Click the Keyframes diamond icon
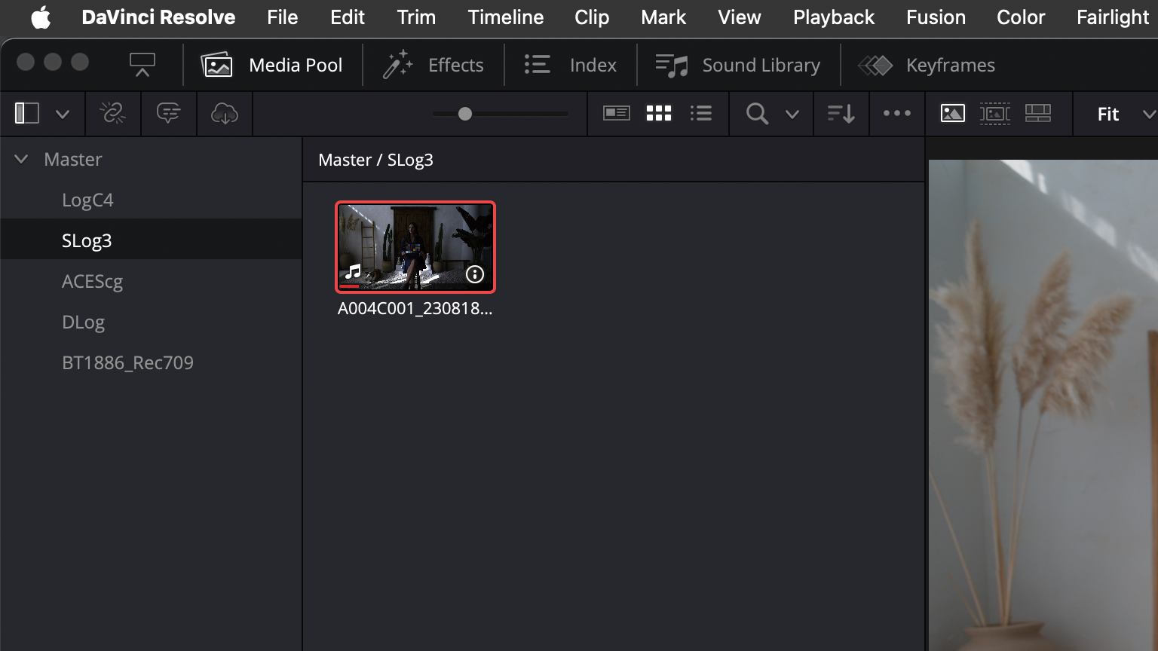Screen dimensions: 1158x651 point(875,66)
